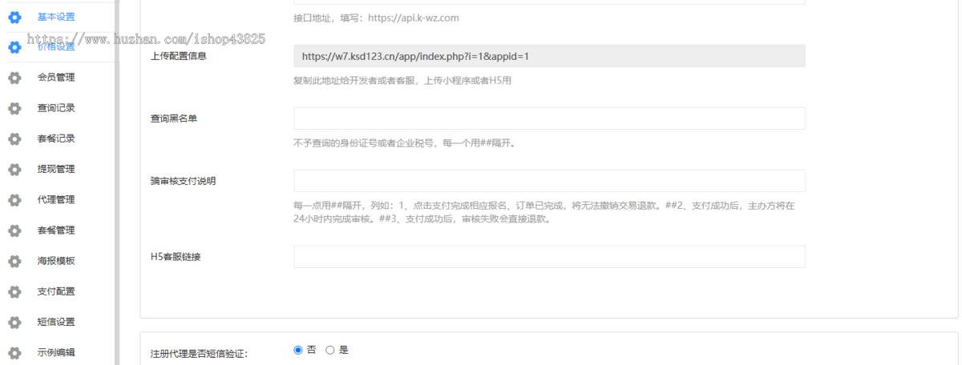Viewport: 962px width, 365px height.
Task: Click the gear icon beside 代理管理
Action: pos(14,200)
